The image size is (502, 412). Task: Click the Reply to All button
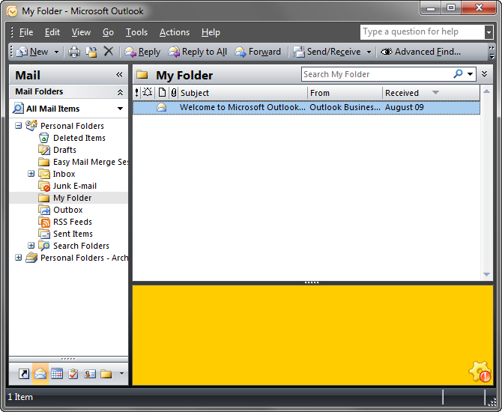198,52
